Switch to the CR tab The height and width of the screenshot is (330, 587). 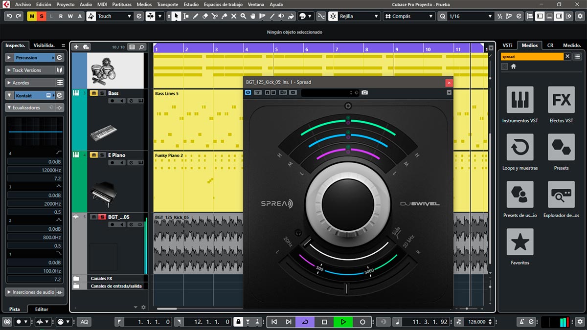coord(550,45)
